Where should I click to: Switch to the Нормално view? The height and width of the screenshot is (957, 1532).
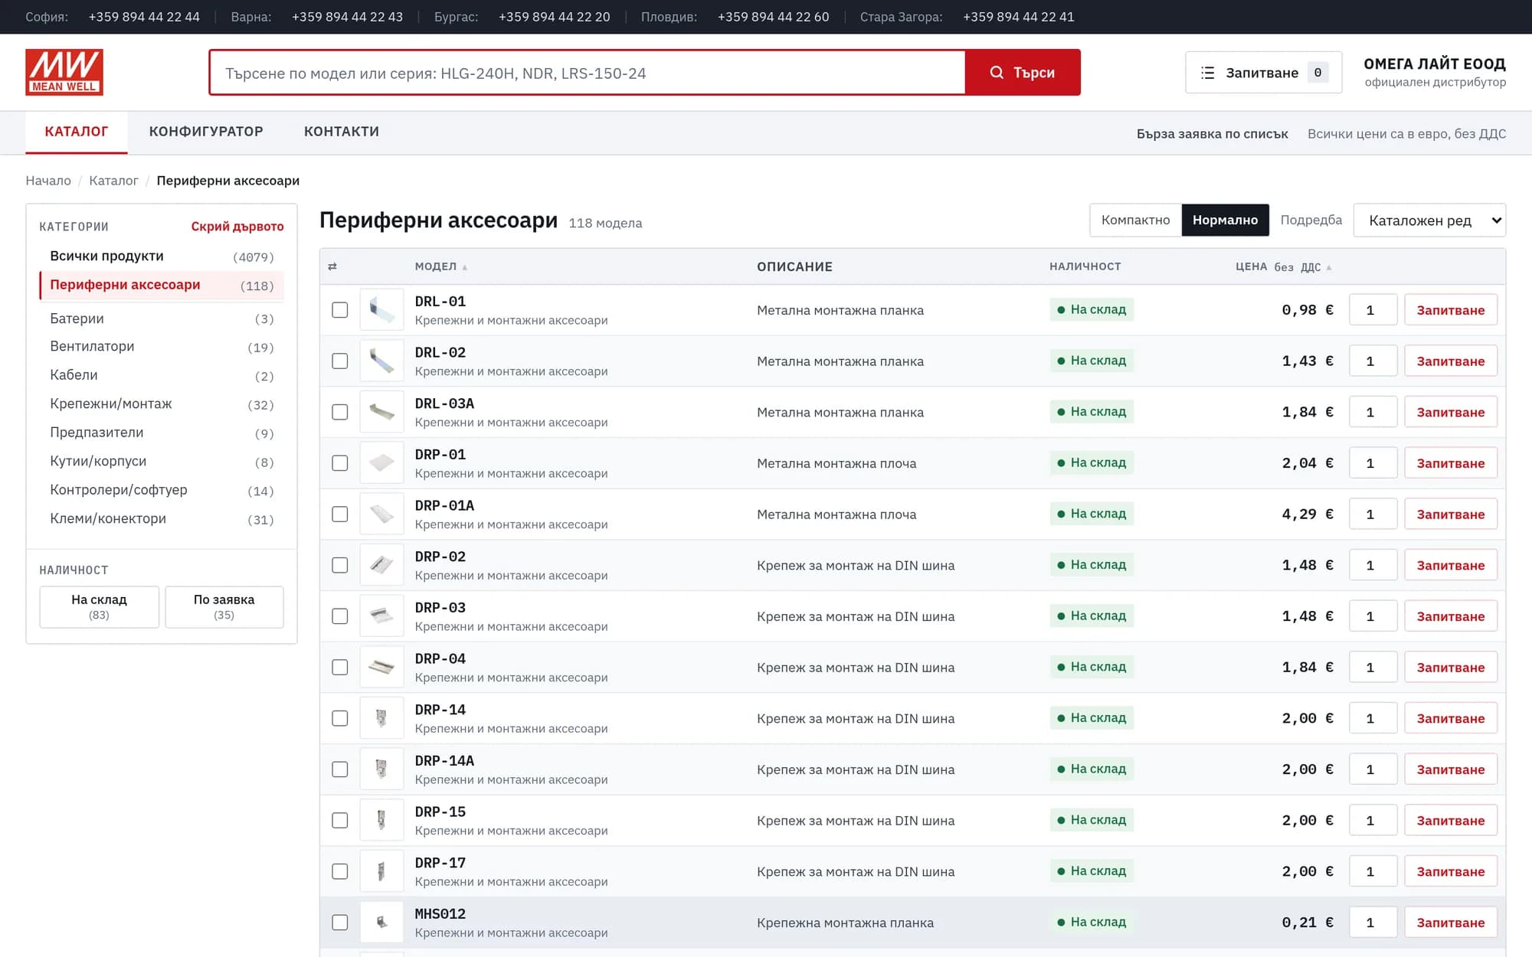(1225, 220)
